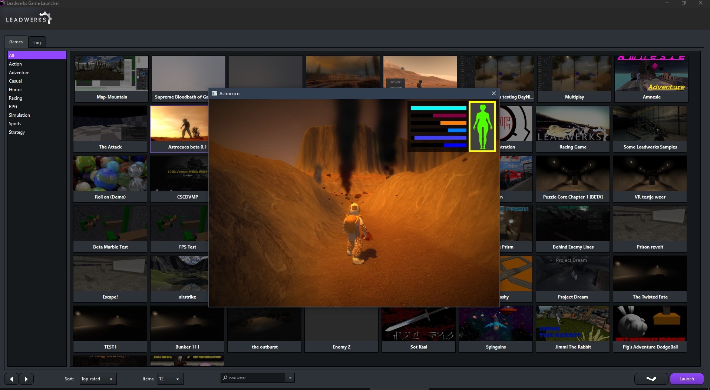Switch to the Log tab
Screen dimensions: 710x390
[x=37, y=42]
